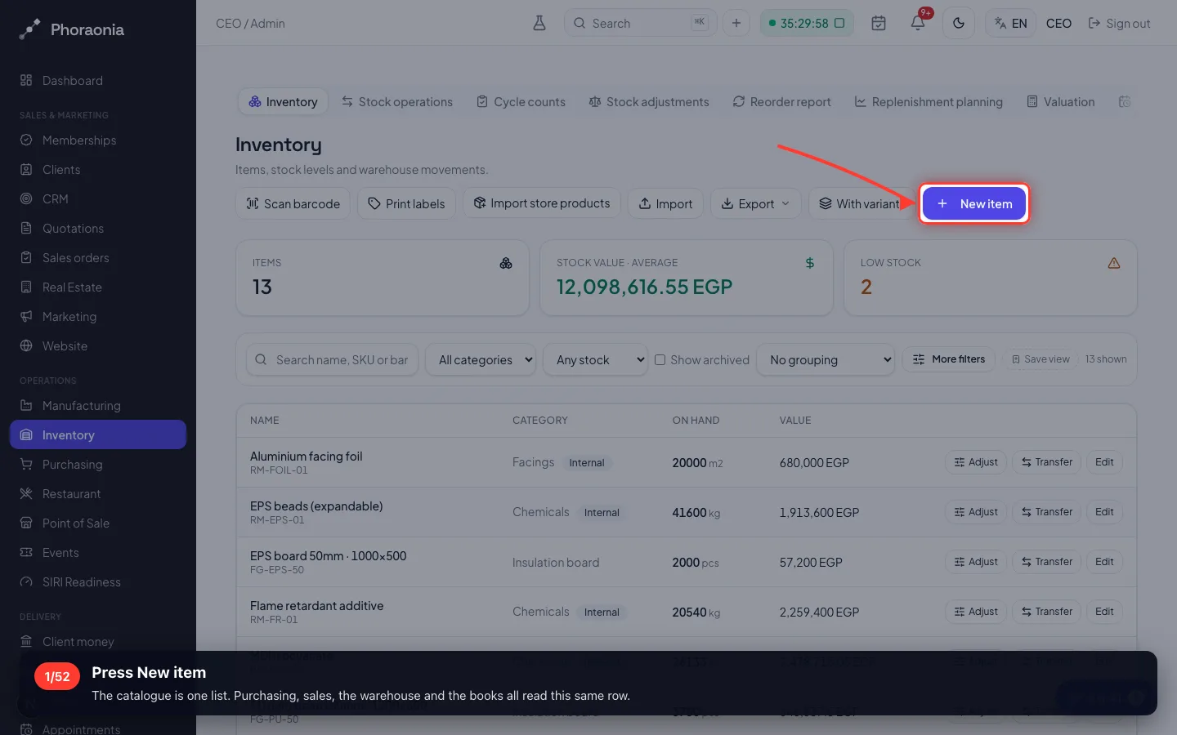Click the items boxes icon in Items card
This screenshot has width=1177, height=735.
pyautogui.click(x=506, y=263)
